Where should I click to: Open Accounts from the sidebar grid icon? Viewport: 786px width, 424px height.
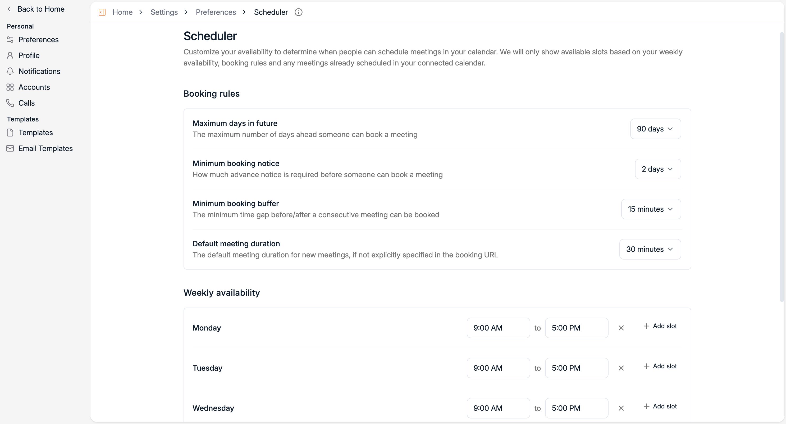tap(10, 87)
